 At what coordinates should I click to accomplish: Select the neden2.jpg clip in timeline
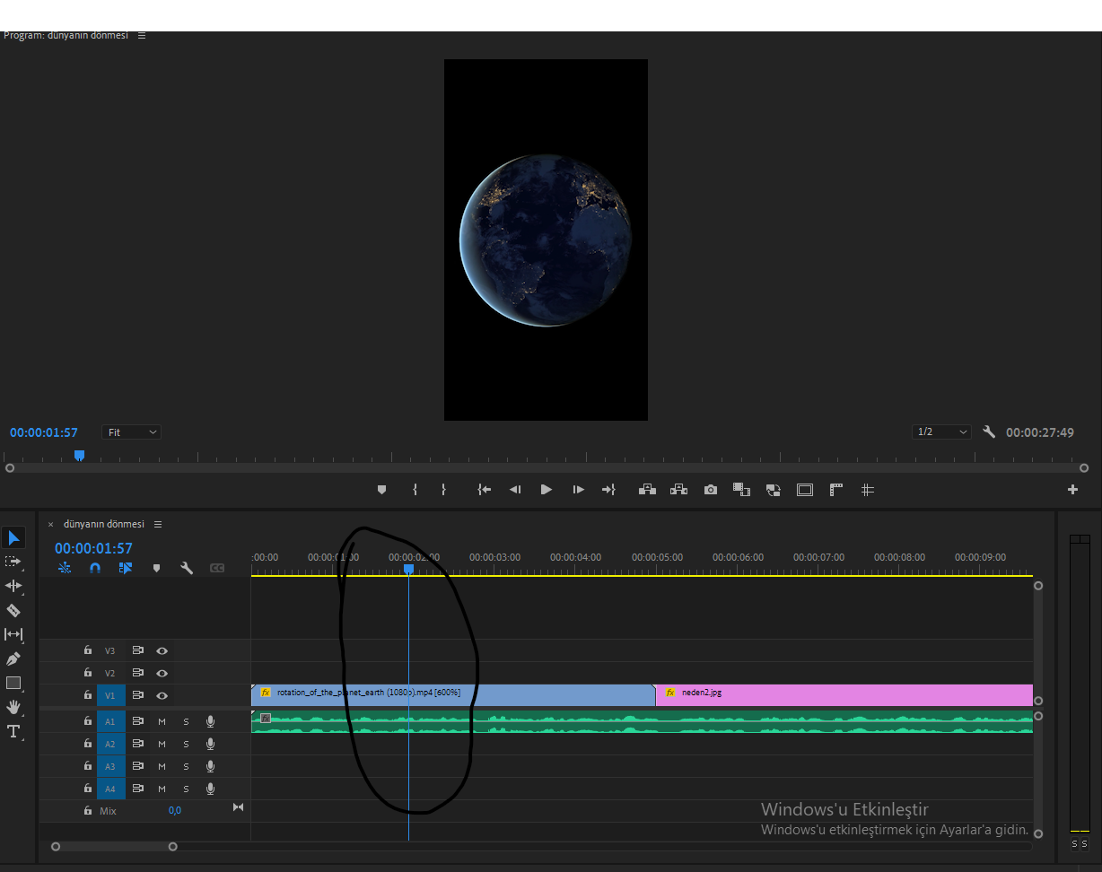844,694
